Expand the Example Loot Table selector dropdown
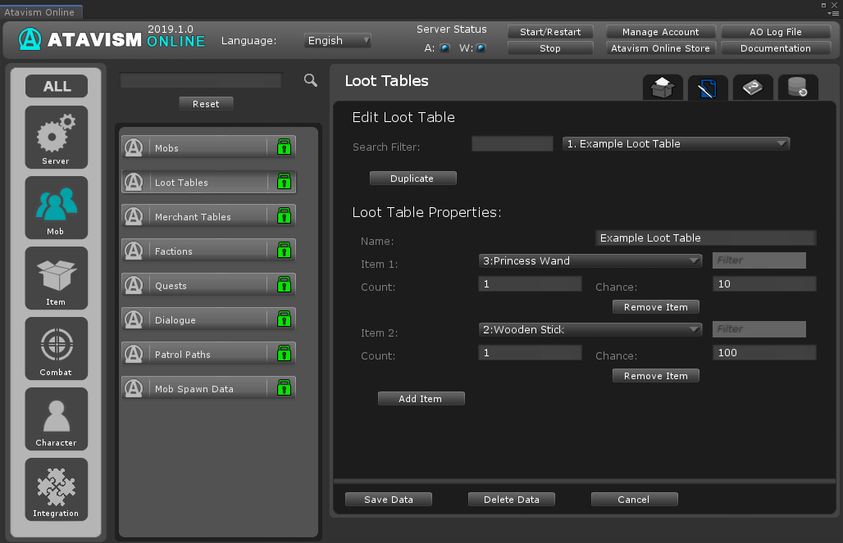Screen dimensions: 843x543 pyautogui.click(x=676, y=143)
